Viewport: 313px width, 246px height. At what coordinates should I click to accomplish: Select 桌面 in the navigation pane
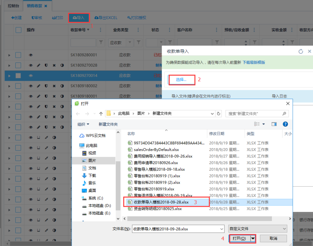click(x=92, y=190)
